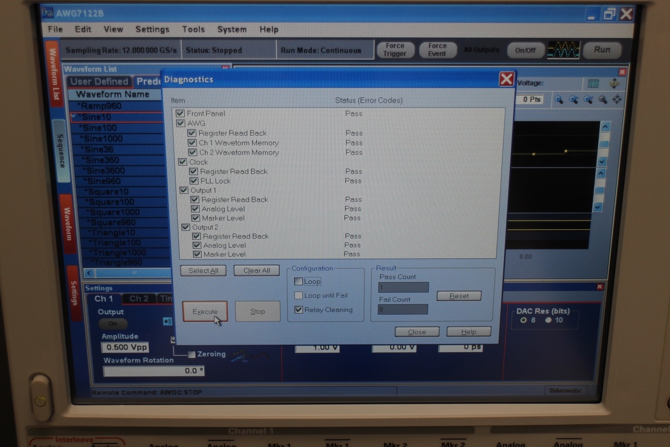
Task: Open the Sequence side tab
Action: 60,151
